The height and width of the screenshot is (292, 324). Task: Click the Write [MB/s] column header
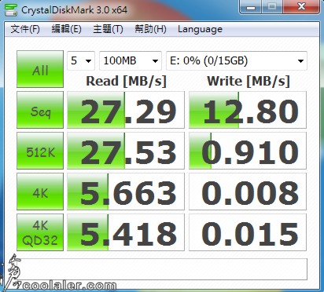pyautogui.click(x=249, y=81)
